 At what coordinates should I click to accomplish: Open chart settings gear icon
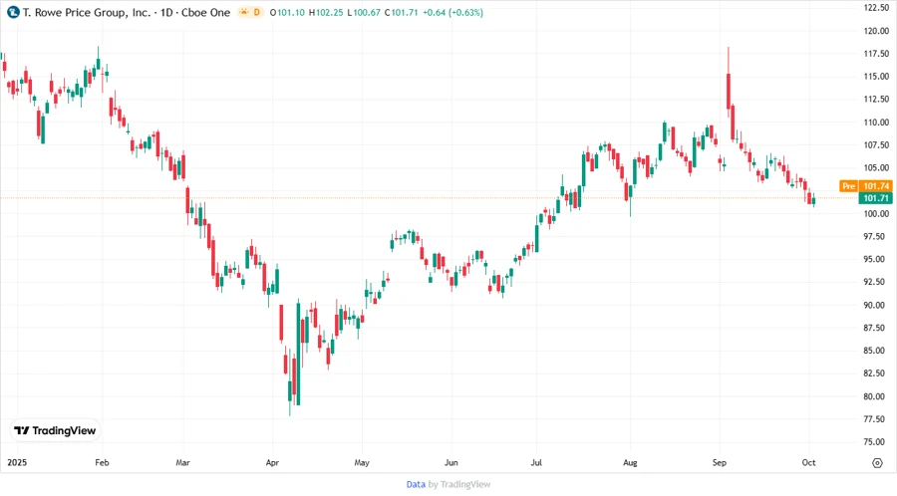(877, 462)
